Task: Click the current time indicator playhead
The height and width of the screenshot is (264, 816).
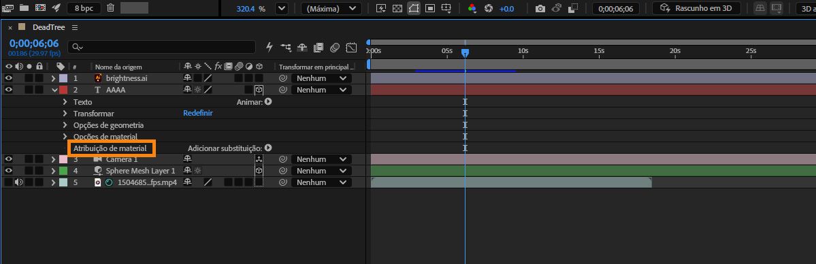Action: click(x=466, y=53)
